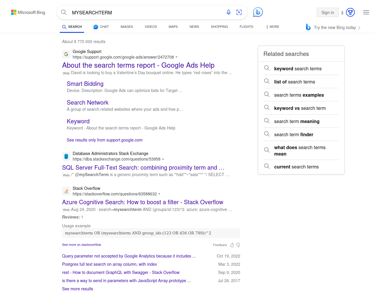Open the MORE menu
The image size is (375, 300).
pos(273,27)
